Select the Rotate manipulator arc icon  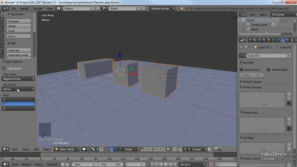click(116, 149)
